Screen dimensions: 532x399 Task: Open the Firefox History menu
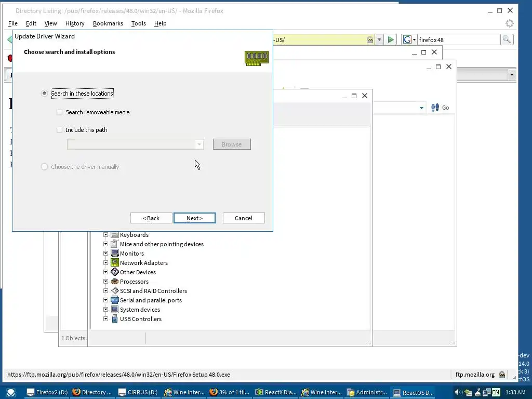tap(75, 23)
